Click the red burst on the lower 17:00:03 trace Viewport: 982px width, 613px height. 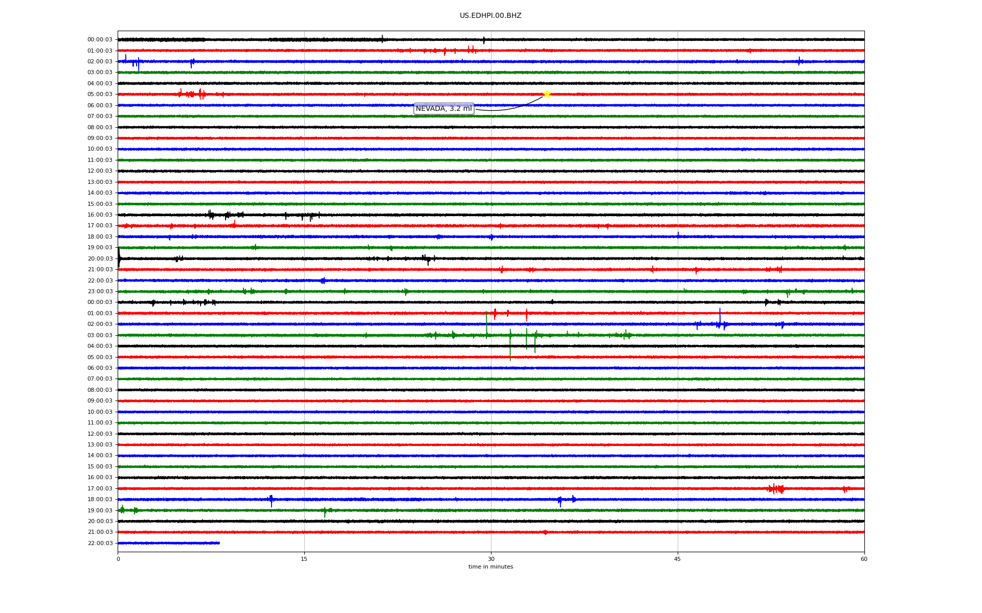tap(775, 489)
